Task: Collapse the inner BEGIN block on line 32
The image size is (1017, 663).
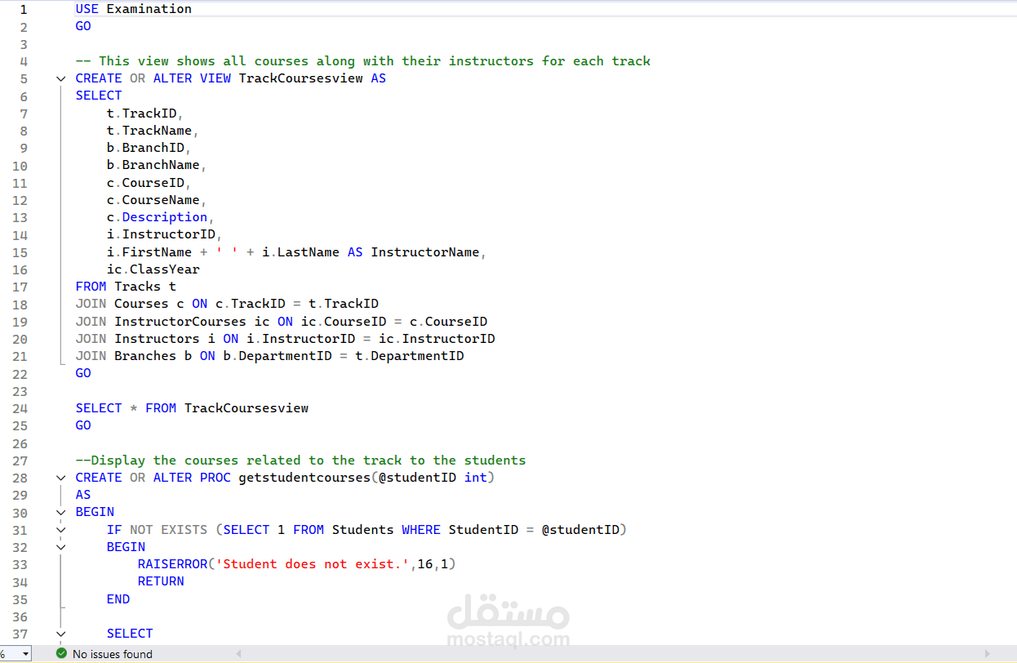Action: pyautogui.click(x=60, y=546)
